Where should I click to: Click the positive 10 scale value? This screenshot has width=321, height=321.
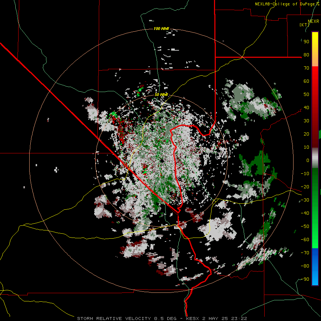click(x=306, y=147)
